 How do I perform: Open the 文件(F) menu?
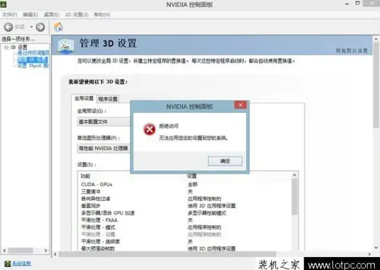(x=10, y=15)
